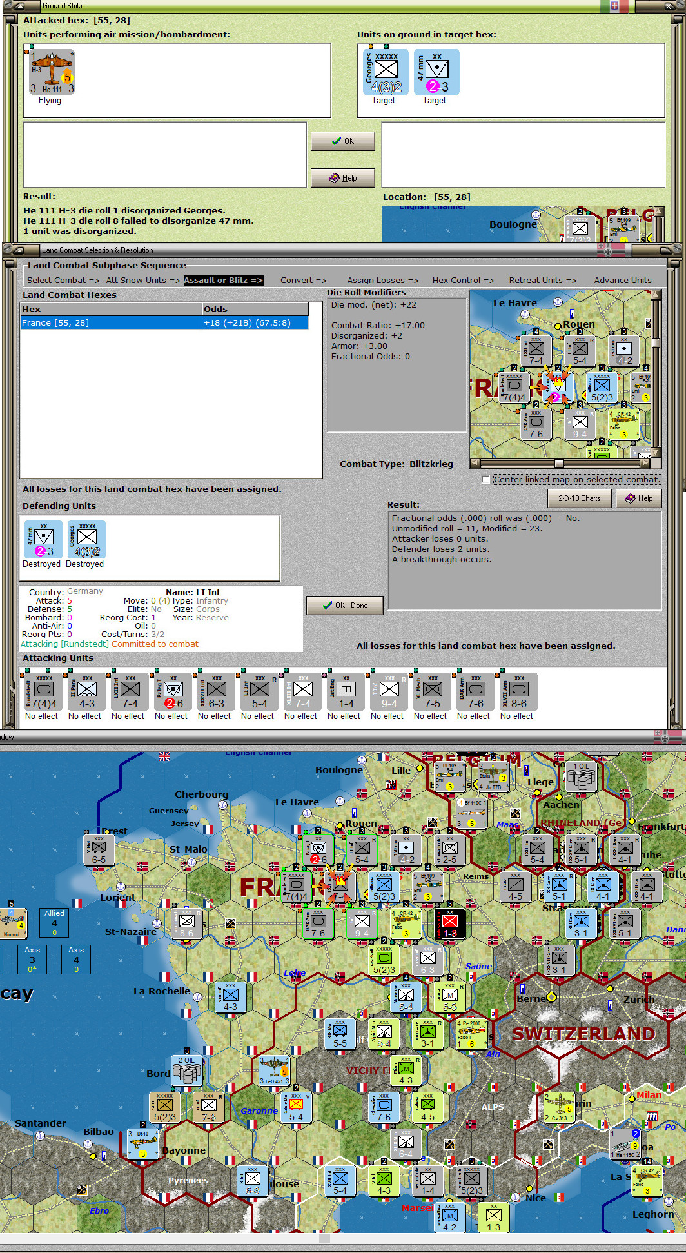Open Help in the Ground Strike window
The width and height of the screenshot is (686, 1253).
[342, 178]
